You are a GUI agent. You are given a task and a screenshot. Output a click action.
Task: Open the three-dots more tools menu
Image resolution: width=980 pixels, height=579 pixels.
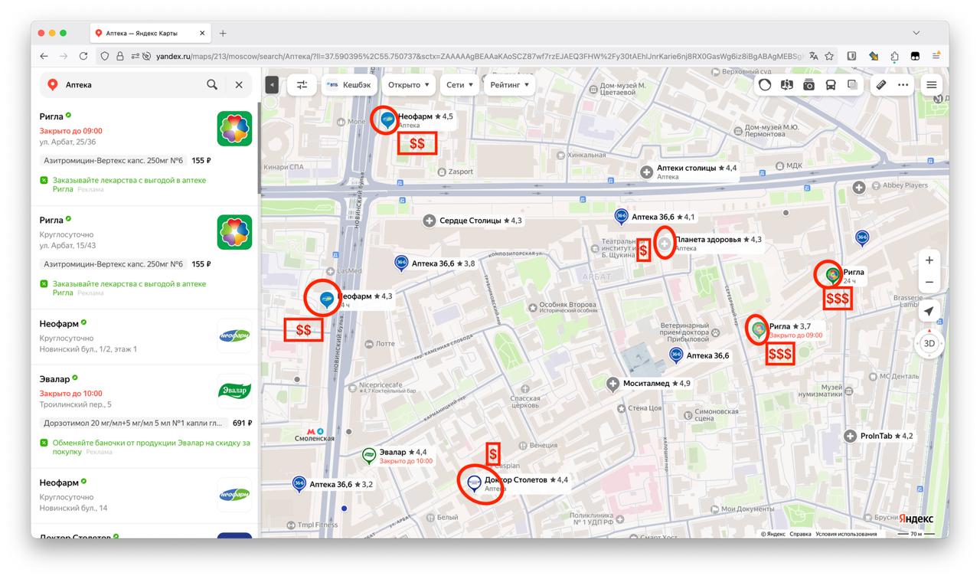click(x=903, y=85)
